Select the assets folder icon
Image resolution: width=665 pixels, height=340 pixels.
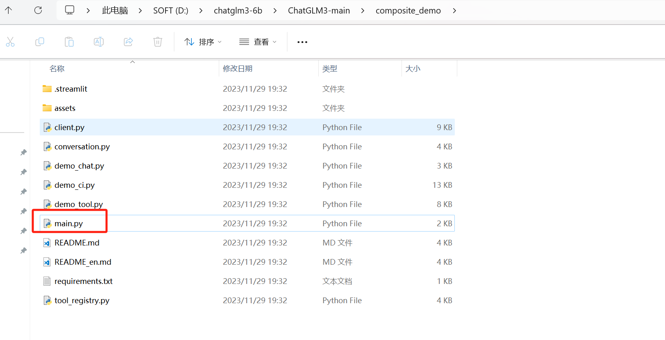pyautogui.click(x=47, y=108)
